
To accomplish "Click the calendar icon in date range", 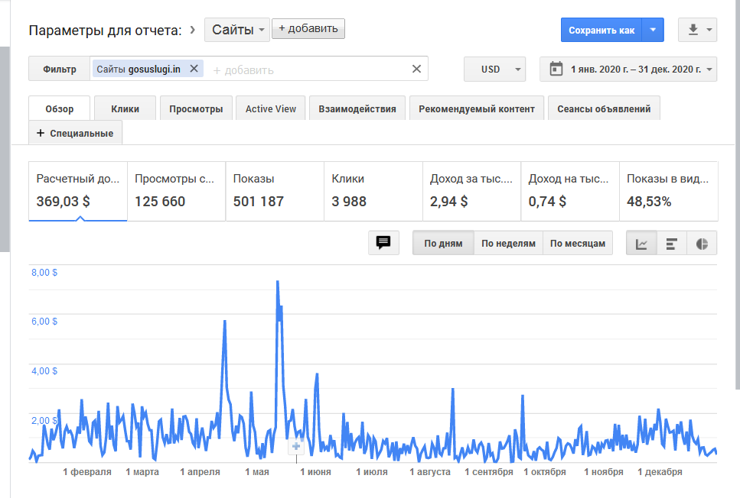I will 556,69.
